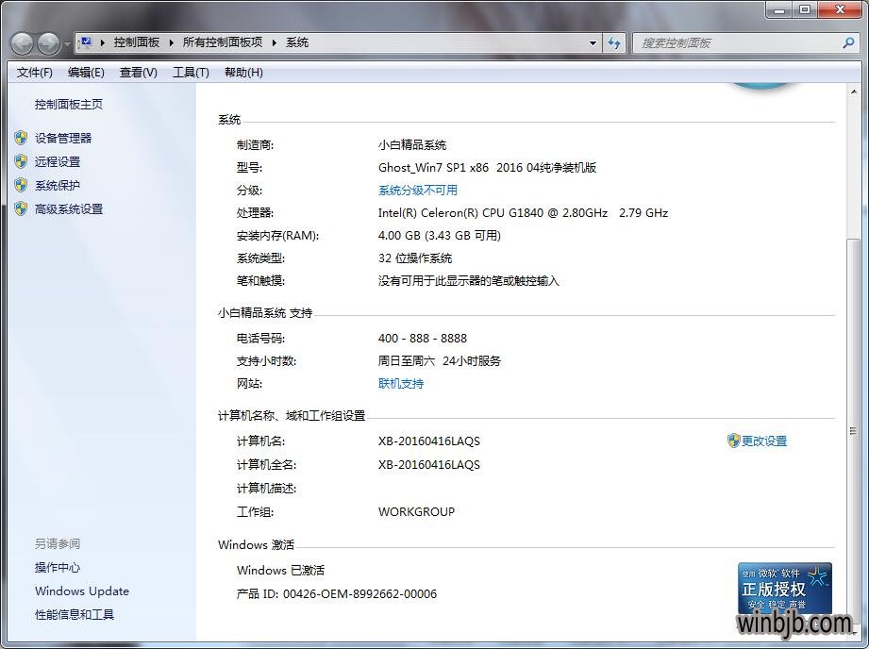The height and width of the screenshot is (649, 869).
Task: Expand arrow after 控制面板 breadcrumb
Action: click(171, 42)
